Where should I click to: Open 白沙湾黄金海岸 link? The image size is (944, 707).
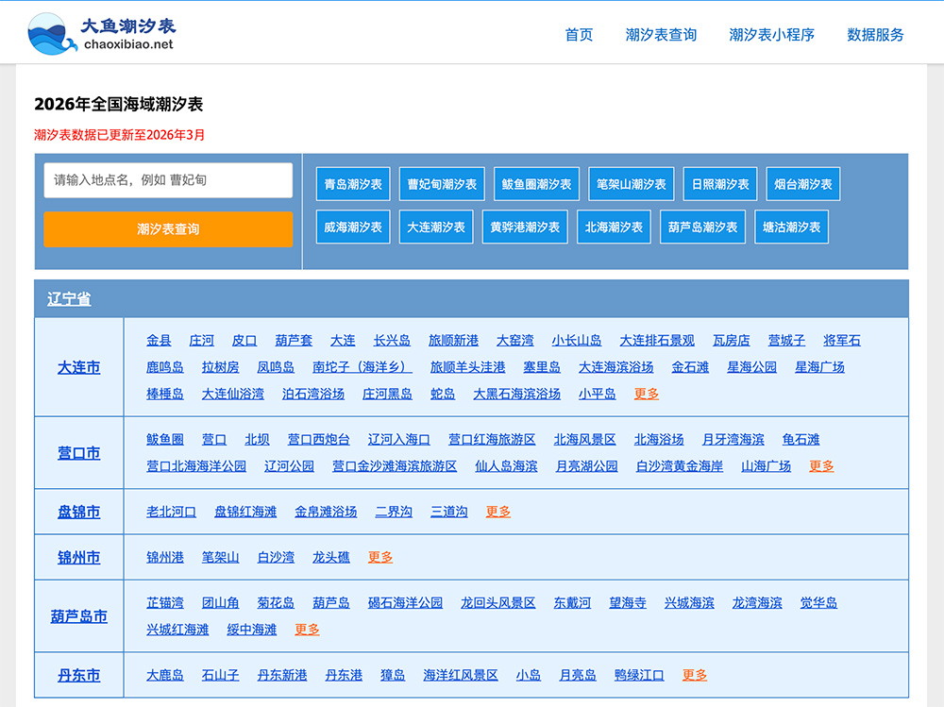pos(679,466)
